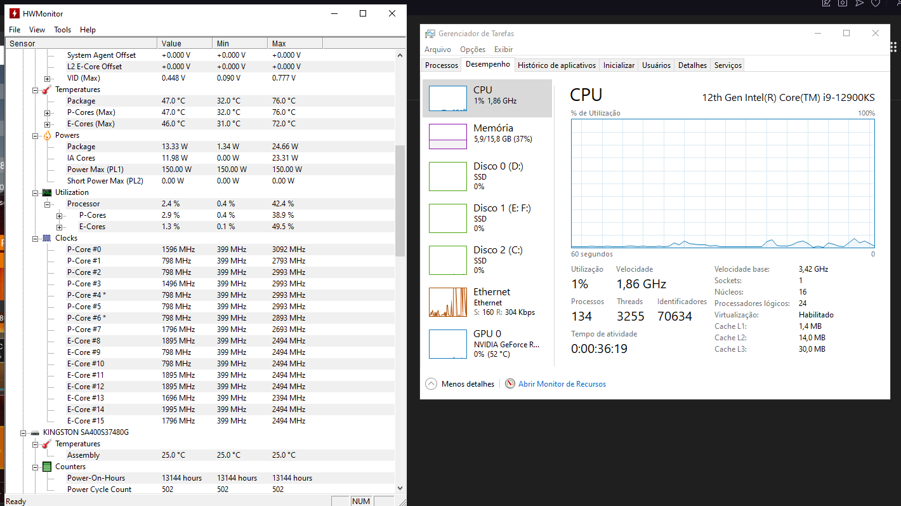Click the Min column header
Viewport: 901px width, 506px height.
[240, 43]
